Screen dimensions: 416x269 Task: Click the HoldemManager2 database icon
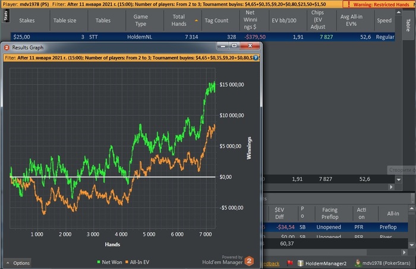[x=300, y=263]
